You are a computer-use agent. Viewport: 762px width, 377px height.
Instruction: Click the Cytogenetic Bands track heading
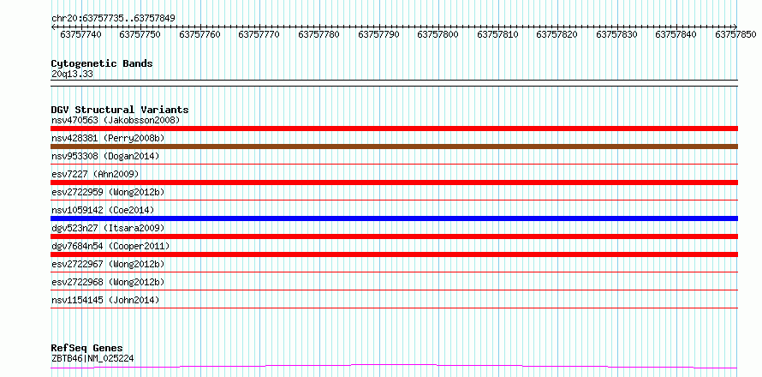102,63
